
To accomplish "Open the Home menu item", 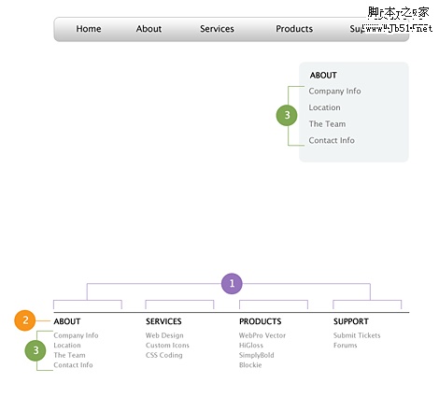I will click(89, 29).
